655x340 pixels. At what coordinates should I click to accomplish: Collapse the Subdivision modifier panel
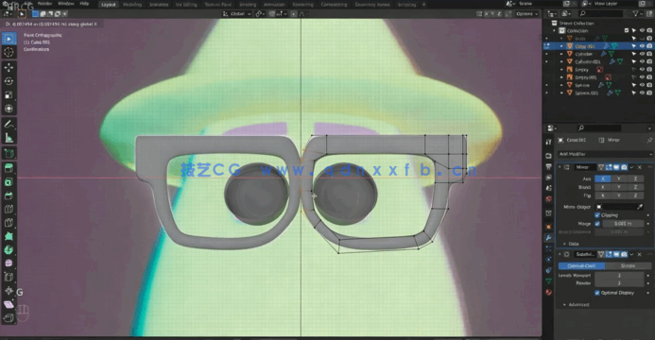tap(560, 254)
